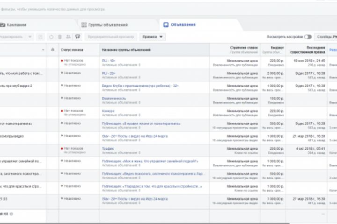The image size is (337, 224).
Task: Toggle the Посмотреть настройки switch
Action: (x=308, y=36)
